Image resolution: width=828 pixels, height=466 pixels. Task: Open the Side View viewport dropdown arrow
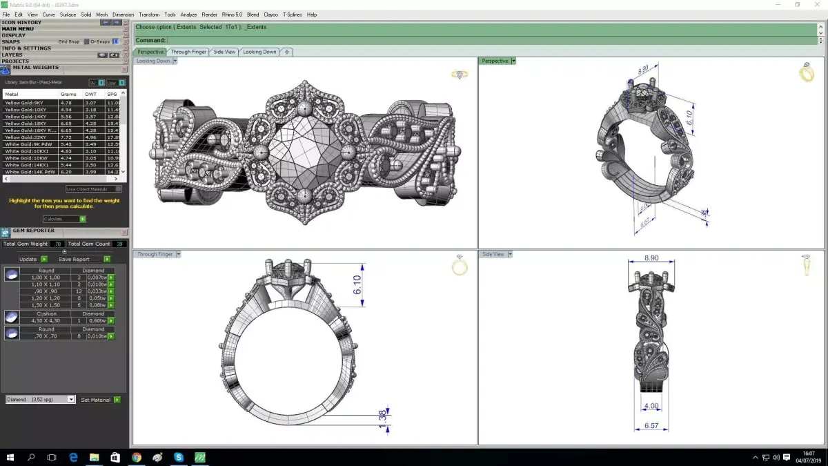click(510, 254)
